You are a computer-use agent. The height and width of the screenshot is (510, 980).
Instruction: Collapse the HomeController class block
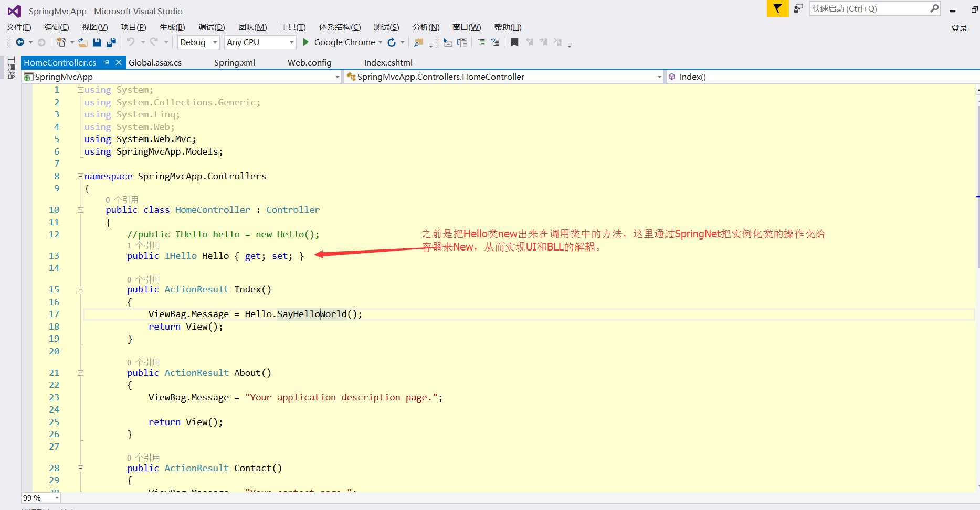(80, 210)
